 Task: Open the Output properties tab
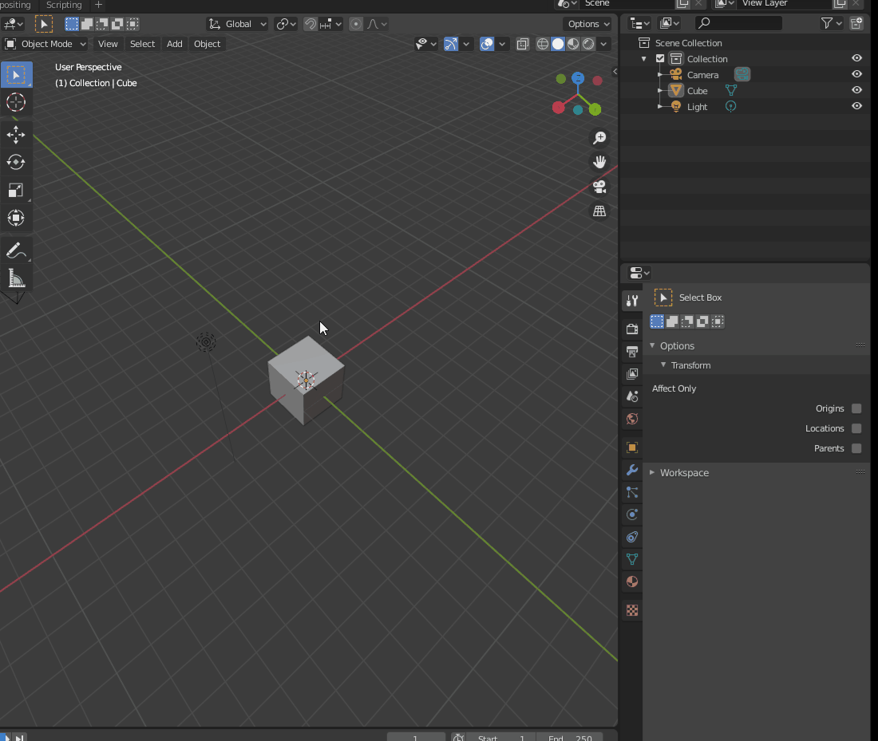click(x=632, y=352)
